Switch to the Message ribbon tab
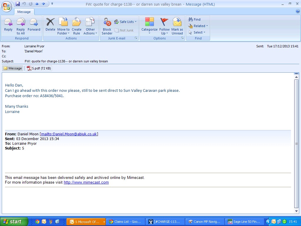This screenshot has width=301, height=226. [x=24, y=12]
